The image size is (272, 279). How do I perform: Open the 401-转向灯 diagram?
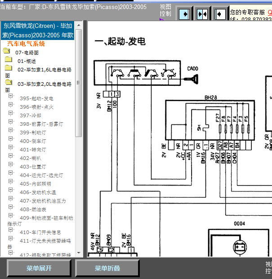point(33,150)
